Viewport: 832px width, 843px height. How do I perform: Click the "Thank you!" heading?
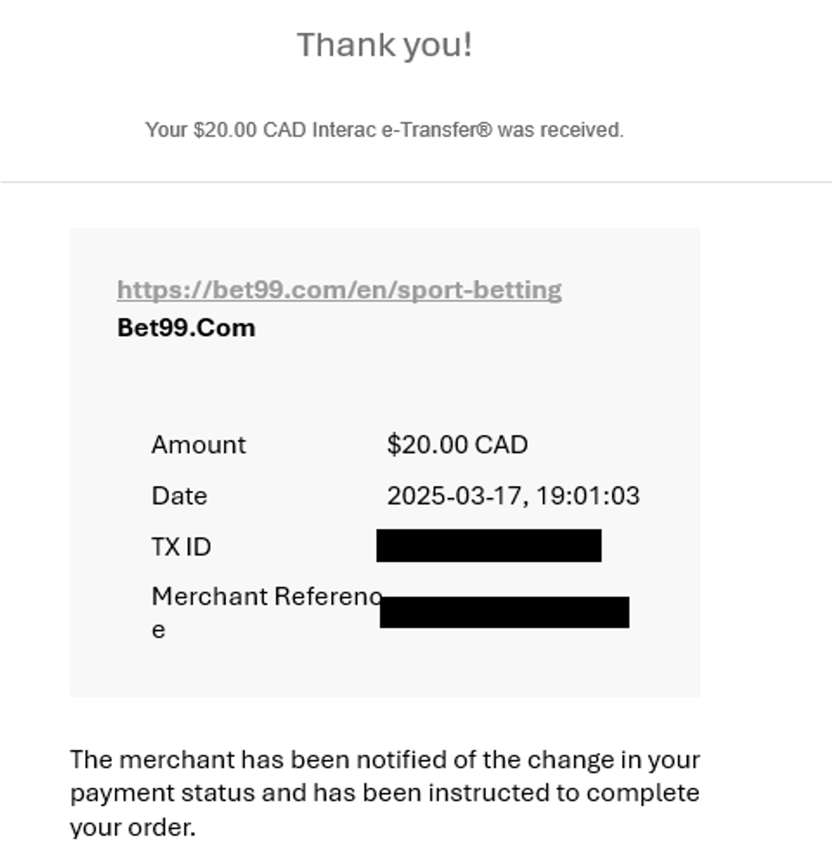[385, 45]
